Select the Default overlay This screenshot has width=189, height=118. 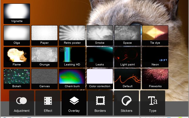(127, 79)
